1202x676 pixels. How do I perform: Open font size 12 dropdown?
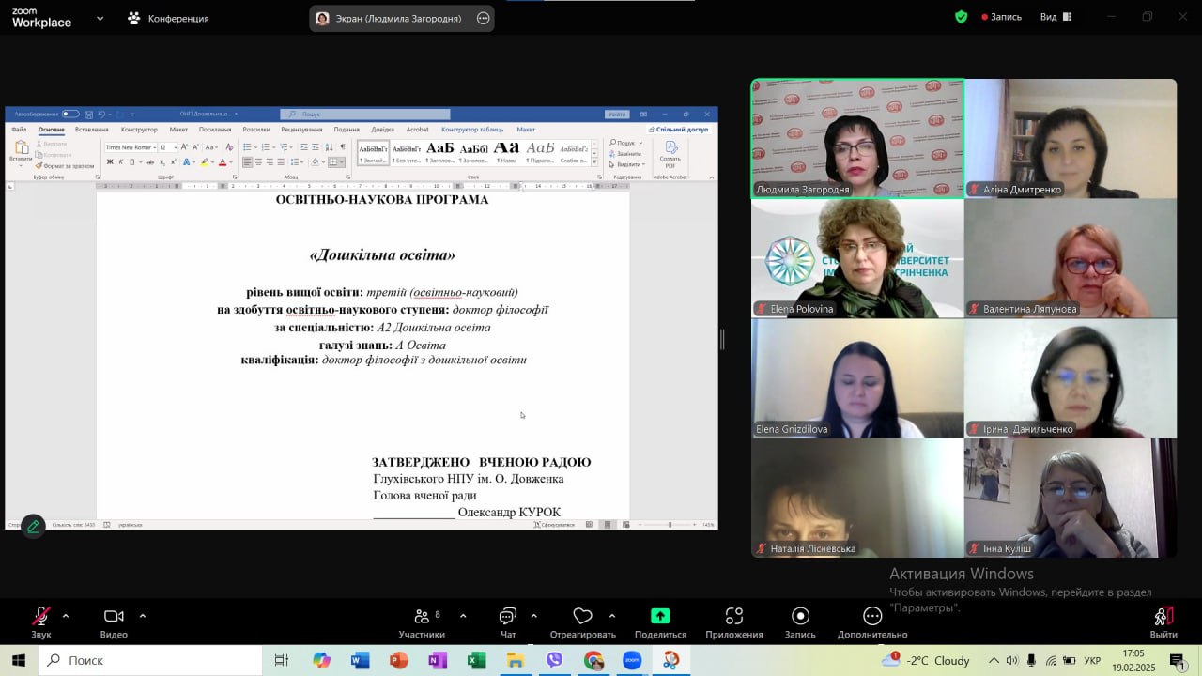tap(176, 147)
